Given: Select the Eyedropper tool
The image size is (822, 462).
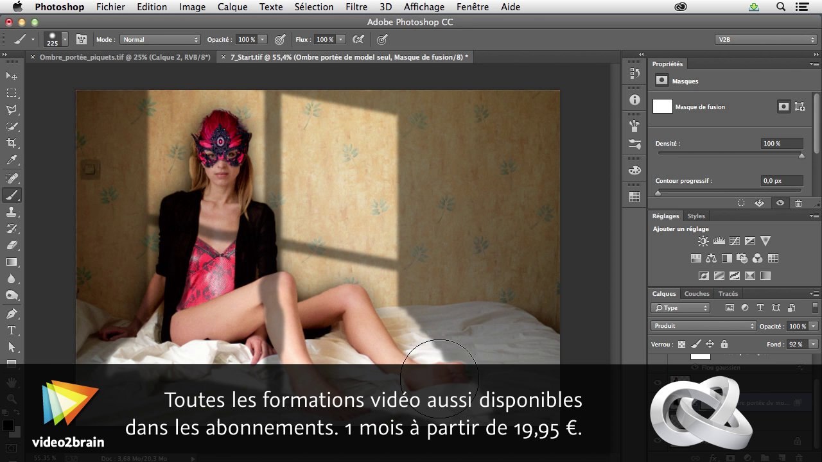Looking at the screenshot, I should coord(12,160).
